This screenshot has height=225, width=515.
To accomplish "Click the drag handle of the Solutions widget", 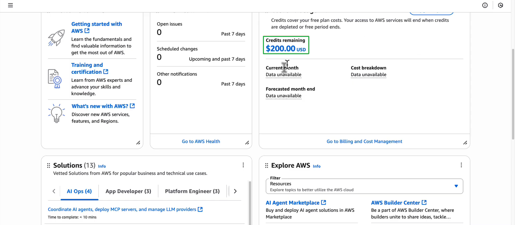I will click(49, 165).
